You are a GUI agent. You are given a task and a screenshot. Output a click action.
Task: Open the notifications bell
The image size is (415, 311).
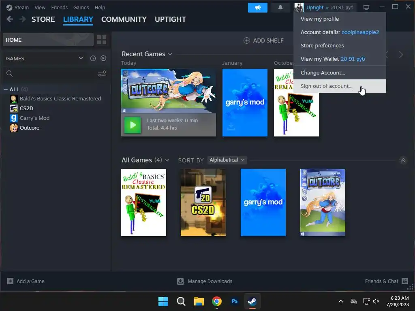[280, 8]
